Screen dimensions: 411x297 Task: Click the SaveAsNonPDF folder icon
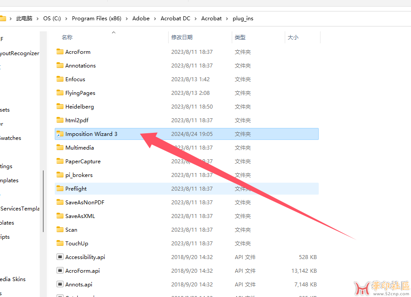60,202
